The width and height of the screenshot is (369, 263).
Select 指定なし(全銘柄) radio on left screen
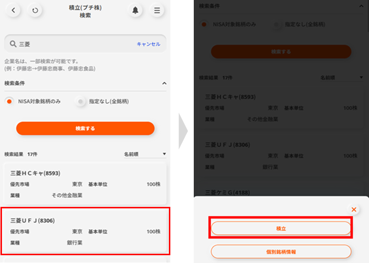pos(81,101)
